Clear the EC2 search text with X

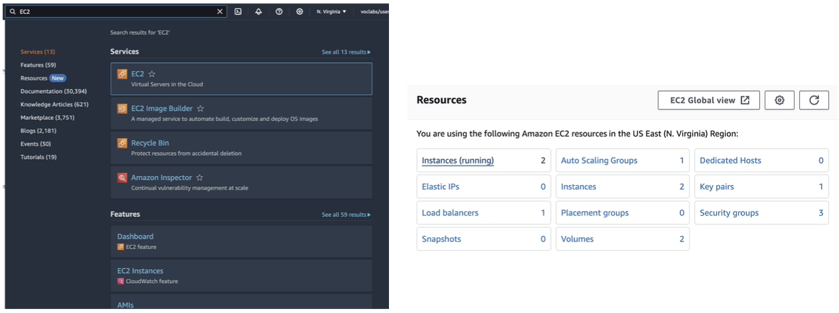click(220, 11)
